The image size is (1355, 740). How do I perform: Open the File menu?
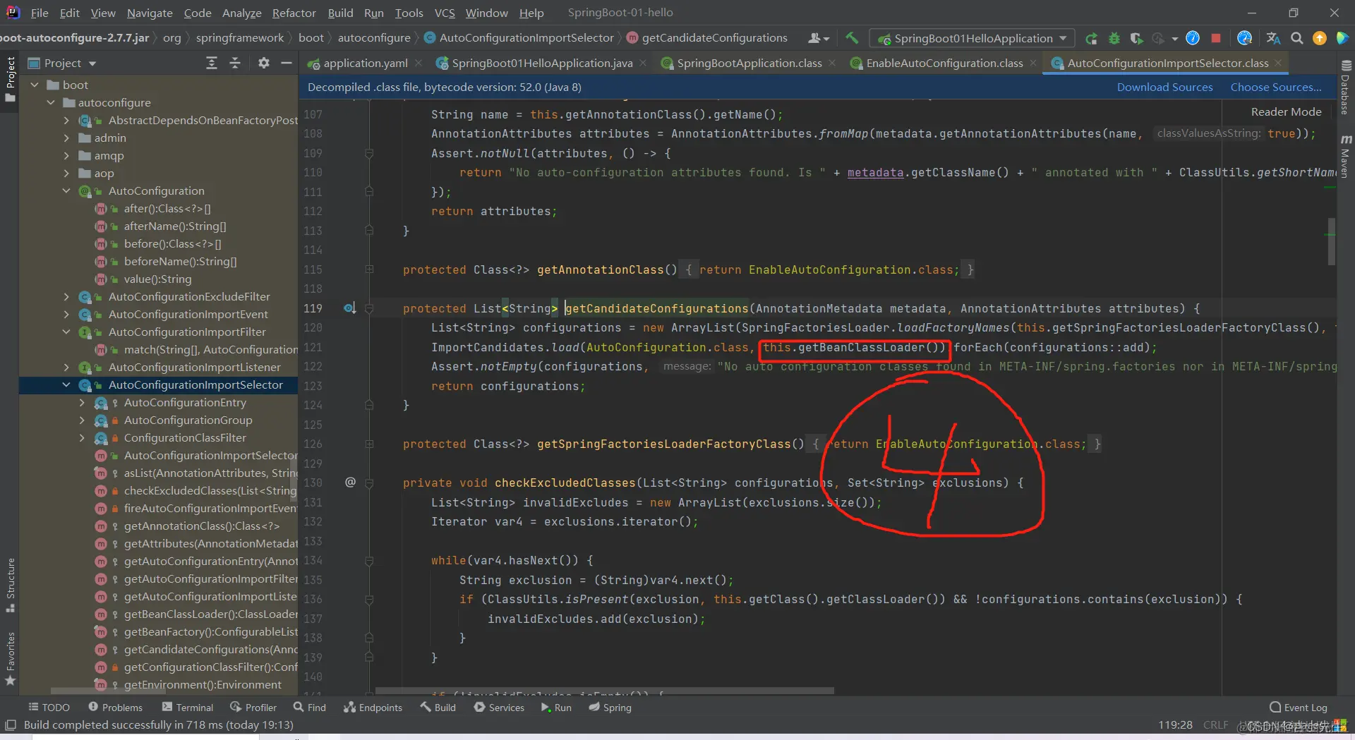(40, 13)
